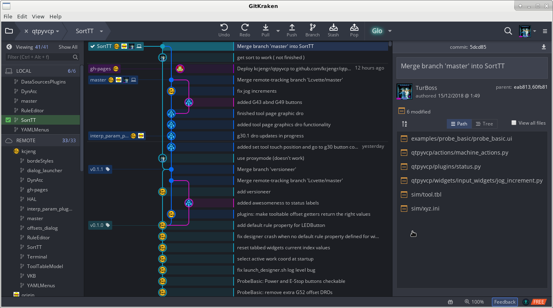
Task: Open the View menu
Action: tap(38, 16)
